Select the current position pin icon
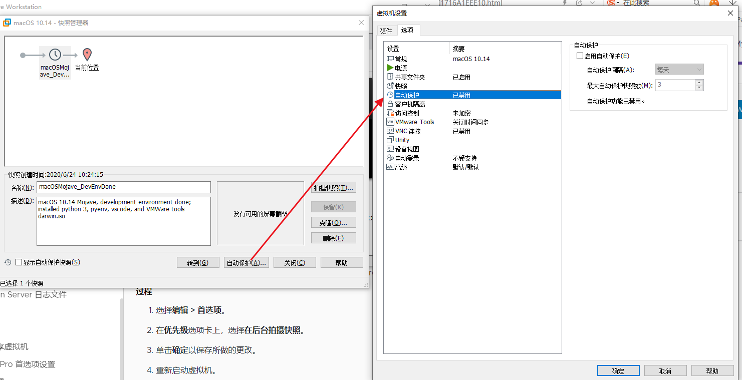 click(x=87, y=55)
